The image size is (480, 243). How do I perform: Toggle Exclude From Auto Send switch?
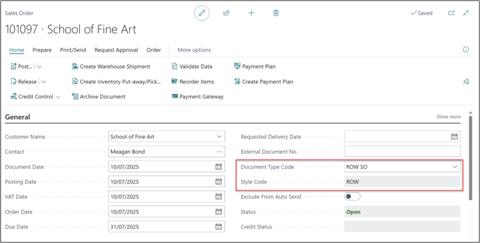(x=352, y=197)
